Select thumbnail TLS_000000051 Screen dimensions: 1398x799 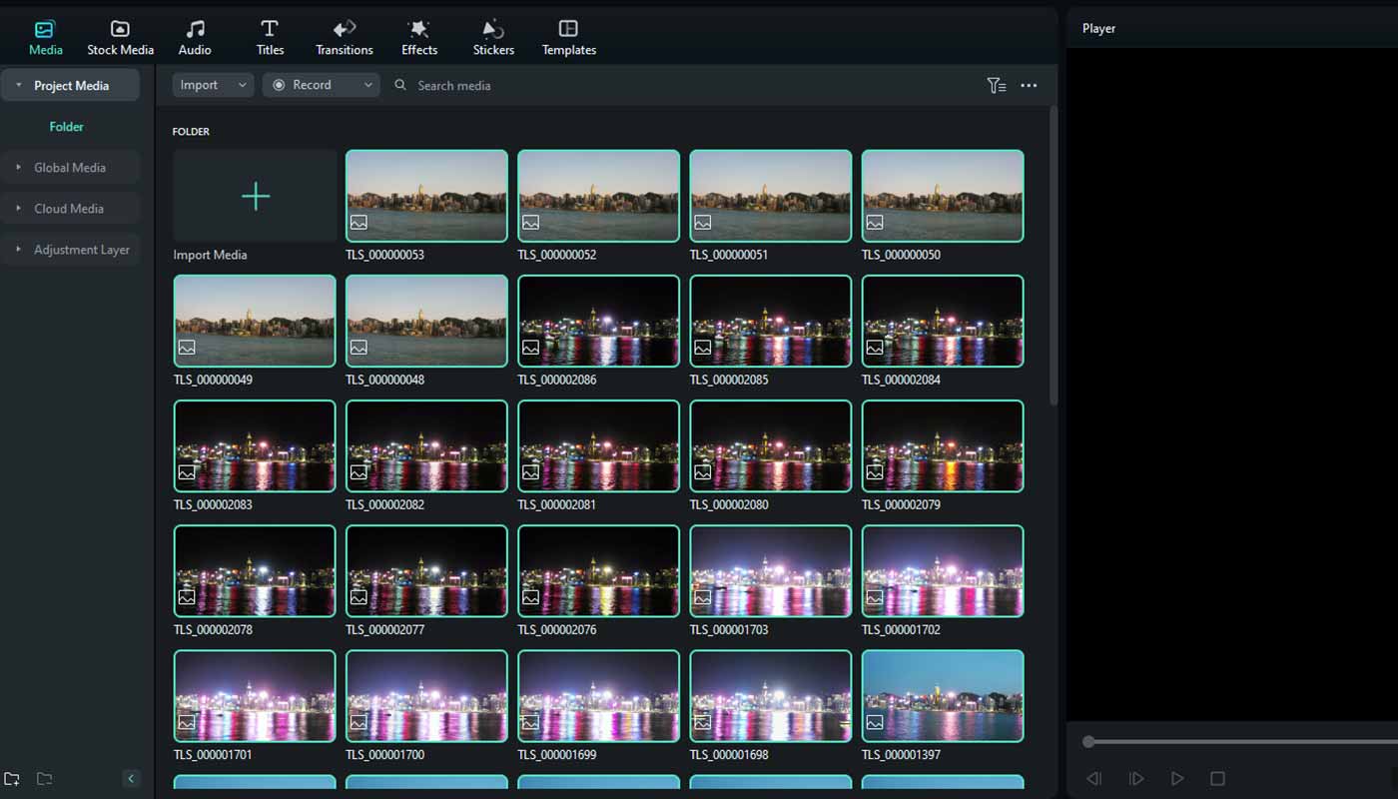click(770, 196)
